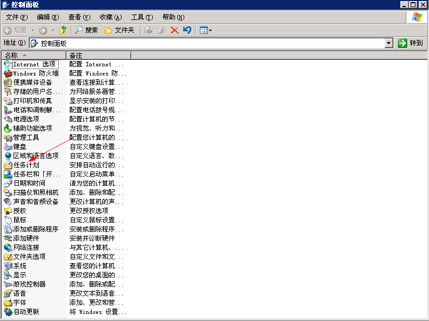The width and height of the screenshot is (429, 321).
Task: Expand the address bar dropdown arrow
Action: tap(388, 43)
